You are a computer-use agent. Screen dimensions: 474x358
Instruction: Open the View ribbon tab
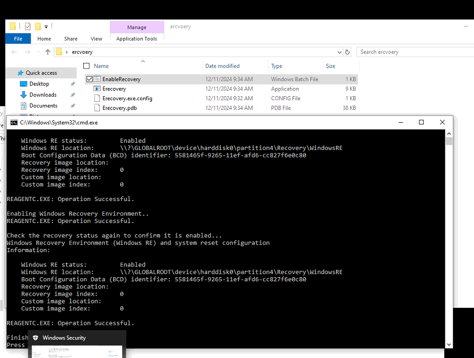[96, 39]
